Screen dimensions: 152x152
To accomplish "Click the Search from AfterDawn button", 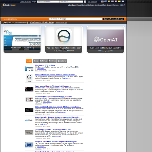I will click(113, 19).
